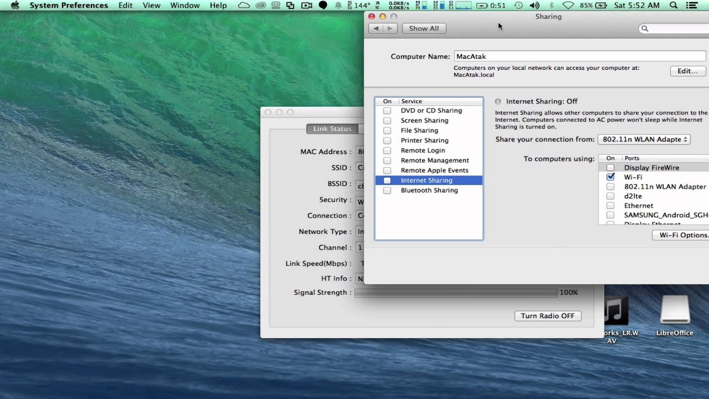Open the Time Machine menu bar icon
This screenshot has height=399, width=709.
point(518,5)
